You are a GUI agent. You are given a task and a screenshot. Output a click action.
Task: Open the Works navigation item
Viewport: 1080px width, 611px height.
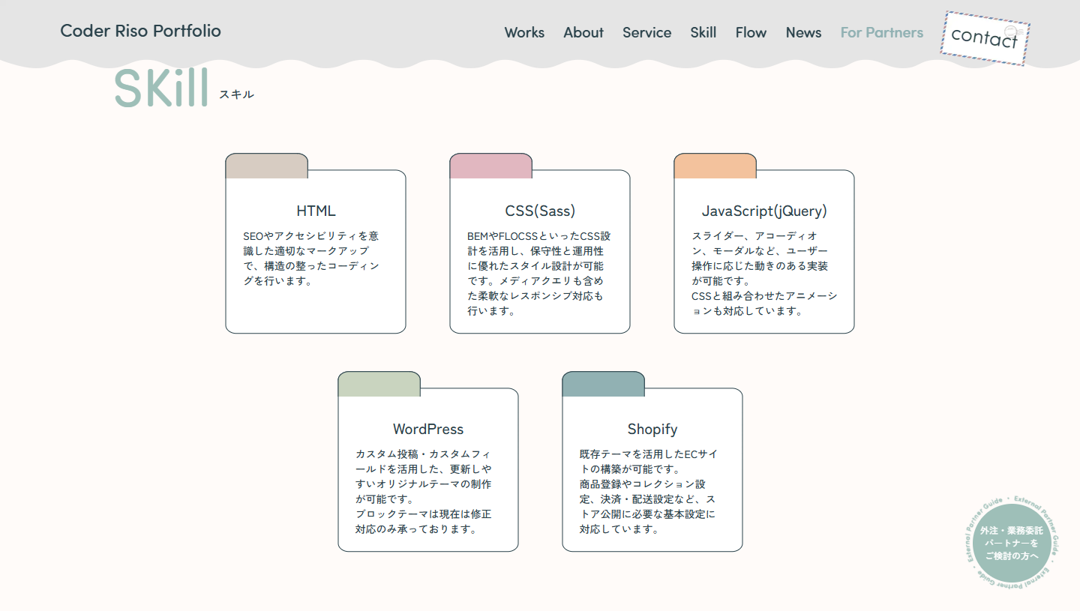click(x=524, y=32)
